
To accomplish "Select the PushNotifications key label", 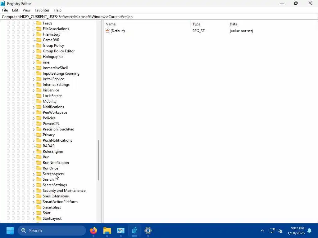I will point(57,140).
